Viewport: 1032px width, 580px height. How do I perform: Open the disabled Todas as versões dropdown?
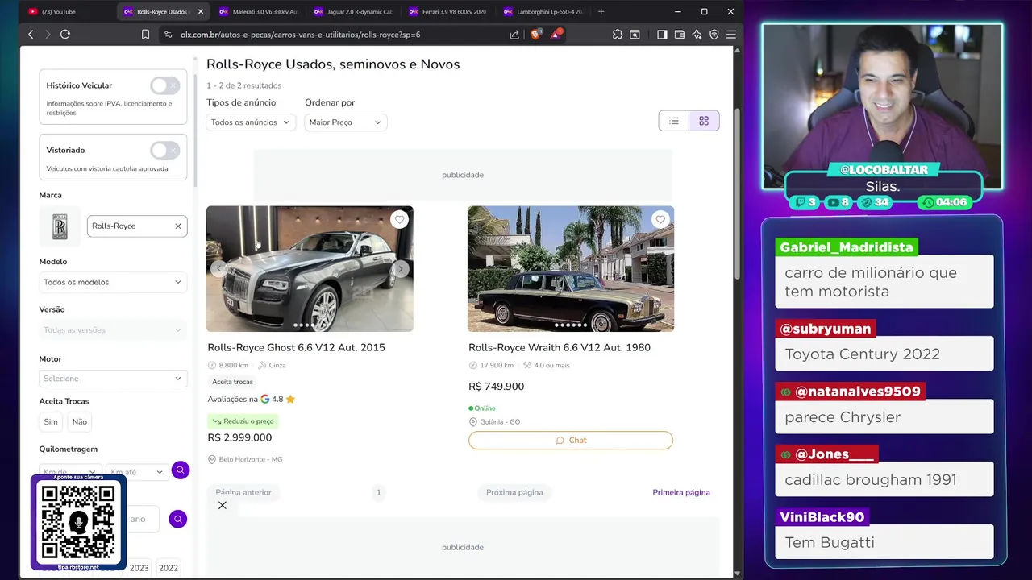[x=113, y=330]
